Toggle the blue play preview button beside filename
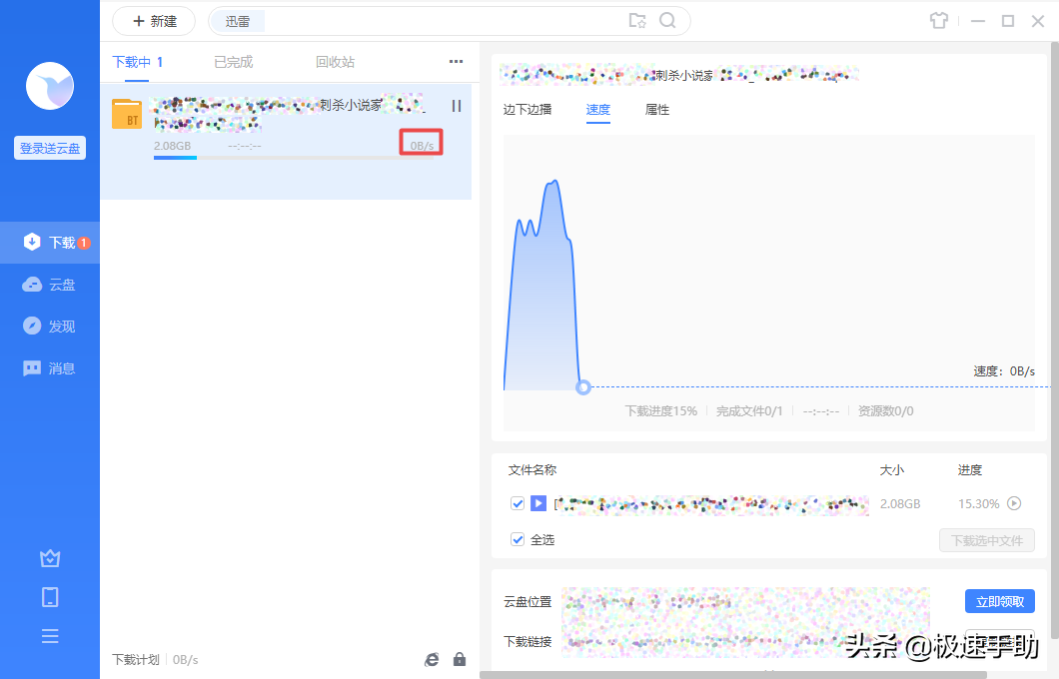Image resolution: width=1059 pixels, height=679 pixels. (538, 503)
